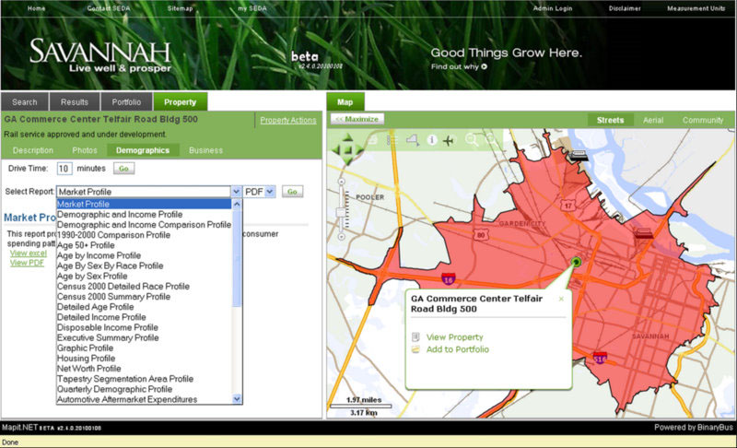Switch the map to Aerial view
Image resolution: width=737 pixels, height=448 pixels.
[x=653, y=121]
